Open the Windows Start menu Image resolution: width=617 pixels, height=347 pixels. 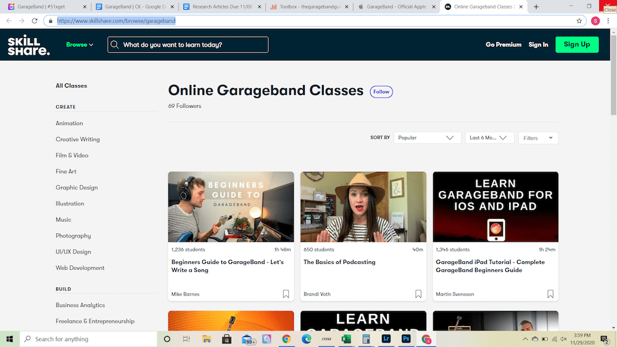point(10,339)
